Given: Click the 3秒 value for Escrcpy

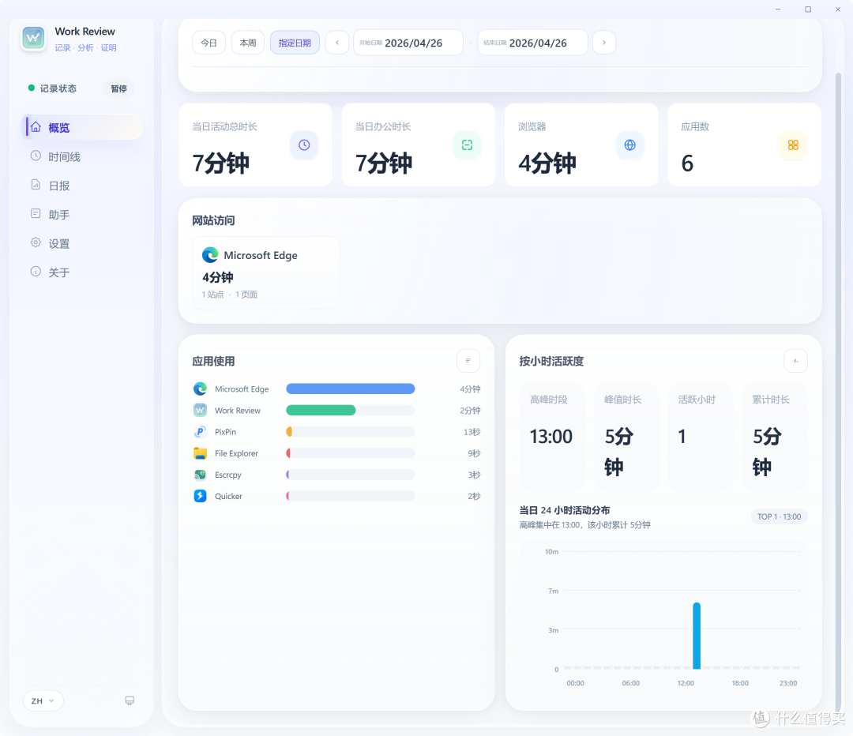Looking at the screenshot, I should (x=474, y=475).
